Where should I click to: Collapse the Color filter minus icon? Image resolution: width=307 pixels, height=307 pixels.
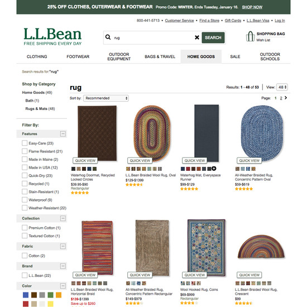(63, 286)
